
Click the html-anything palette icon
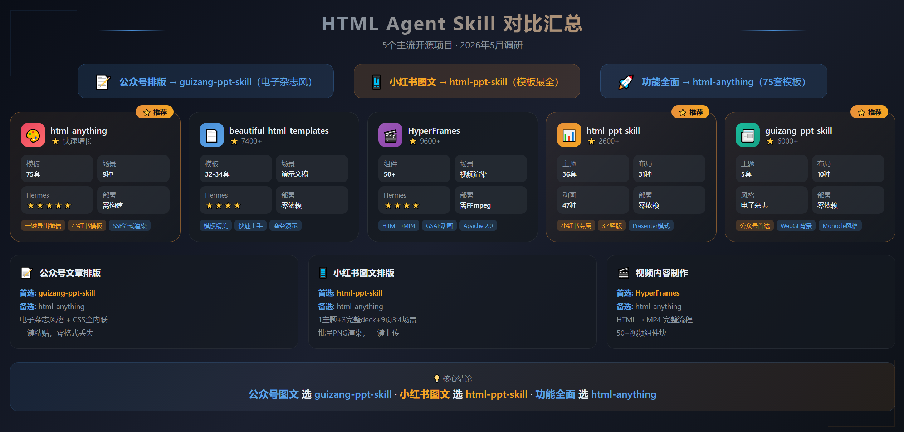click(x=33, y=135)
